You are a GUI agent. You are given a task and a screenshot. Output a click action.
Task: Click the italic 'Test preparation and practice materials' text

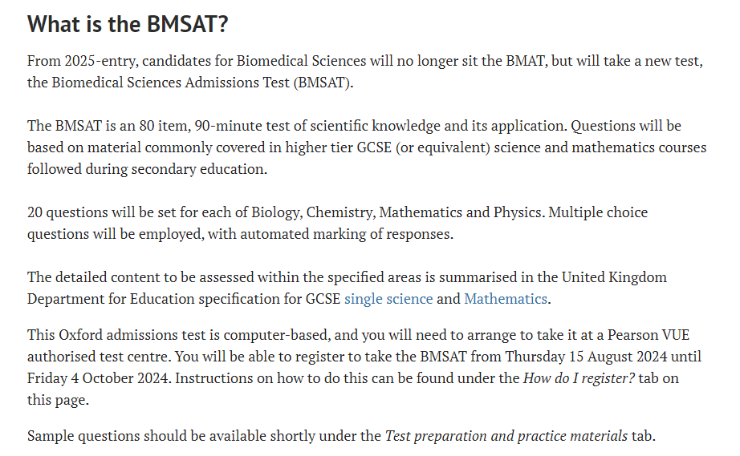tap(506, 436)
